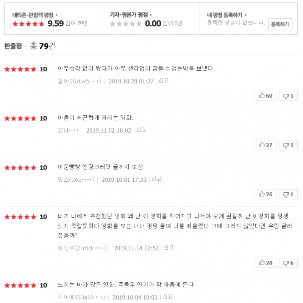
Task: Like the review by 똘아이 with 60 likes
Action: coord(266,96)
